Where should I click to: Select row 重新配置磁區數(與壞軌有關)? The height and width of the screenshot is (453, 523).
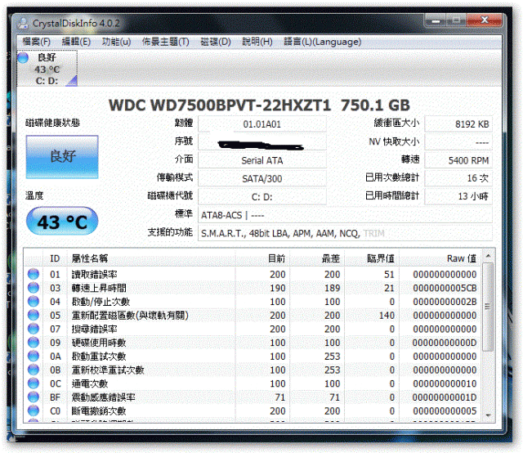[x=253, y=315]
